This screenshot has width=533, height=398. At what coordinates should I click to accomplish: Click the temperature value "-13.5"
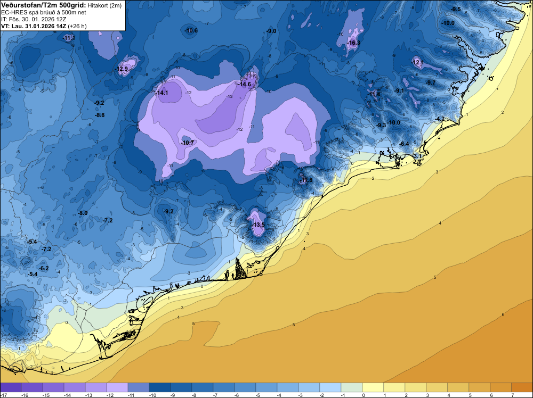(258, 225)
